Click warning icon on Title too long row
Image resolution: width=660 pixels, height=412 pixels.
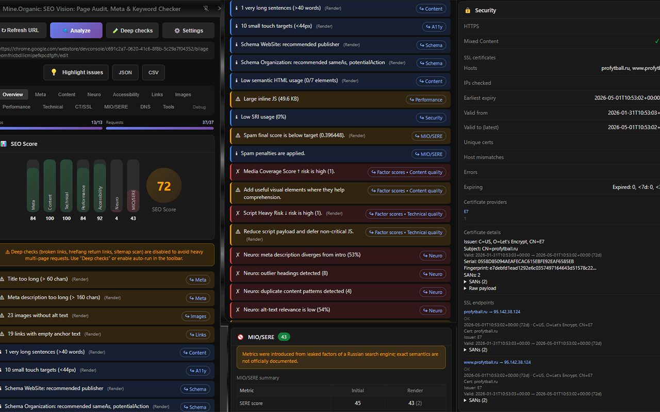(2, 279)
